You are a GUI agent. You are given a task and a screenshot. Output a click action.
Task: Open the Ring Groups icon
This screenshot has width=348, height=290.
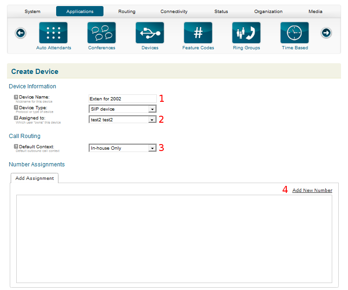tap(246, 33)
